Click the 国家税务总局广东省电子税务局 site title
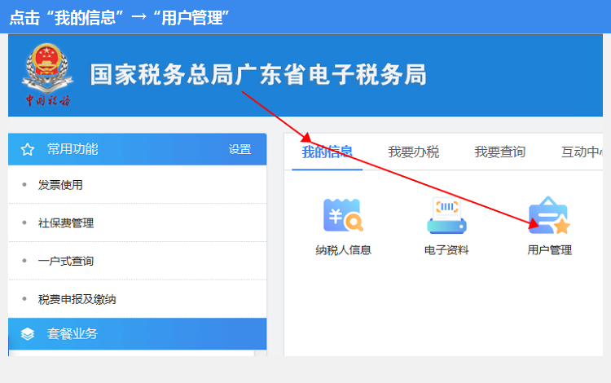Viewport: 611px width, 383px height. click(258, 74)
